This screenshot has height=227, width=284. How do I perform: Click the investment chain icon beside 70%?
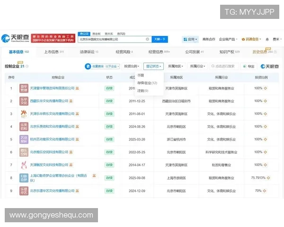(x=264, y=191)
